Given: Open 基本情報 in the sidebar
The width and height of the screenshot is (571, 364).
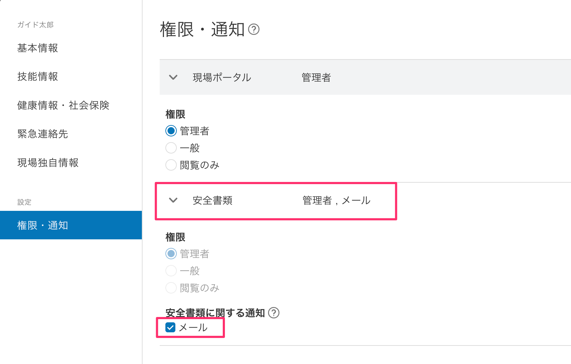Looking at the screenshot, I should coord(38,48).
